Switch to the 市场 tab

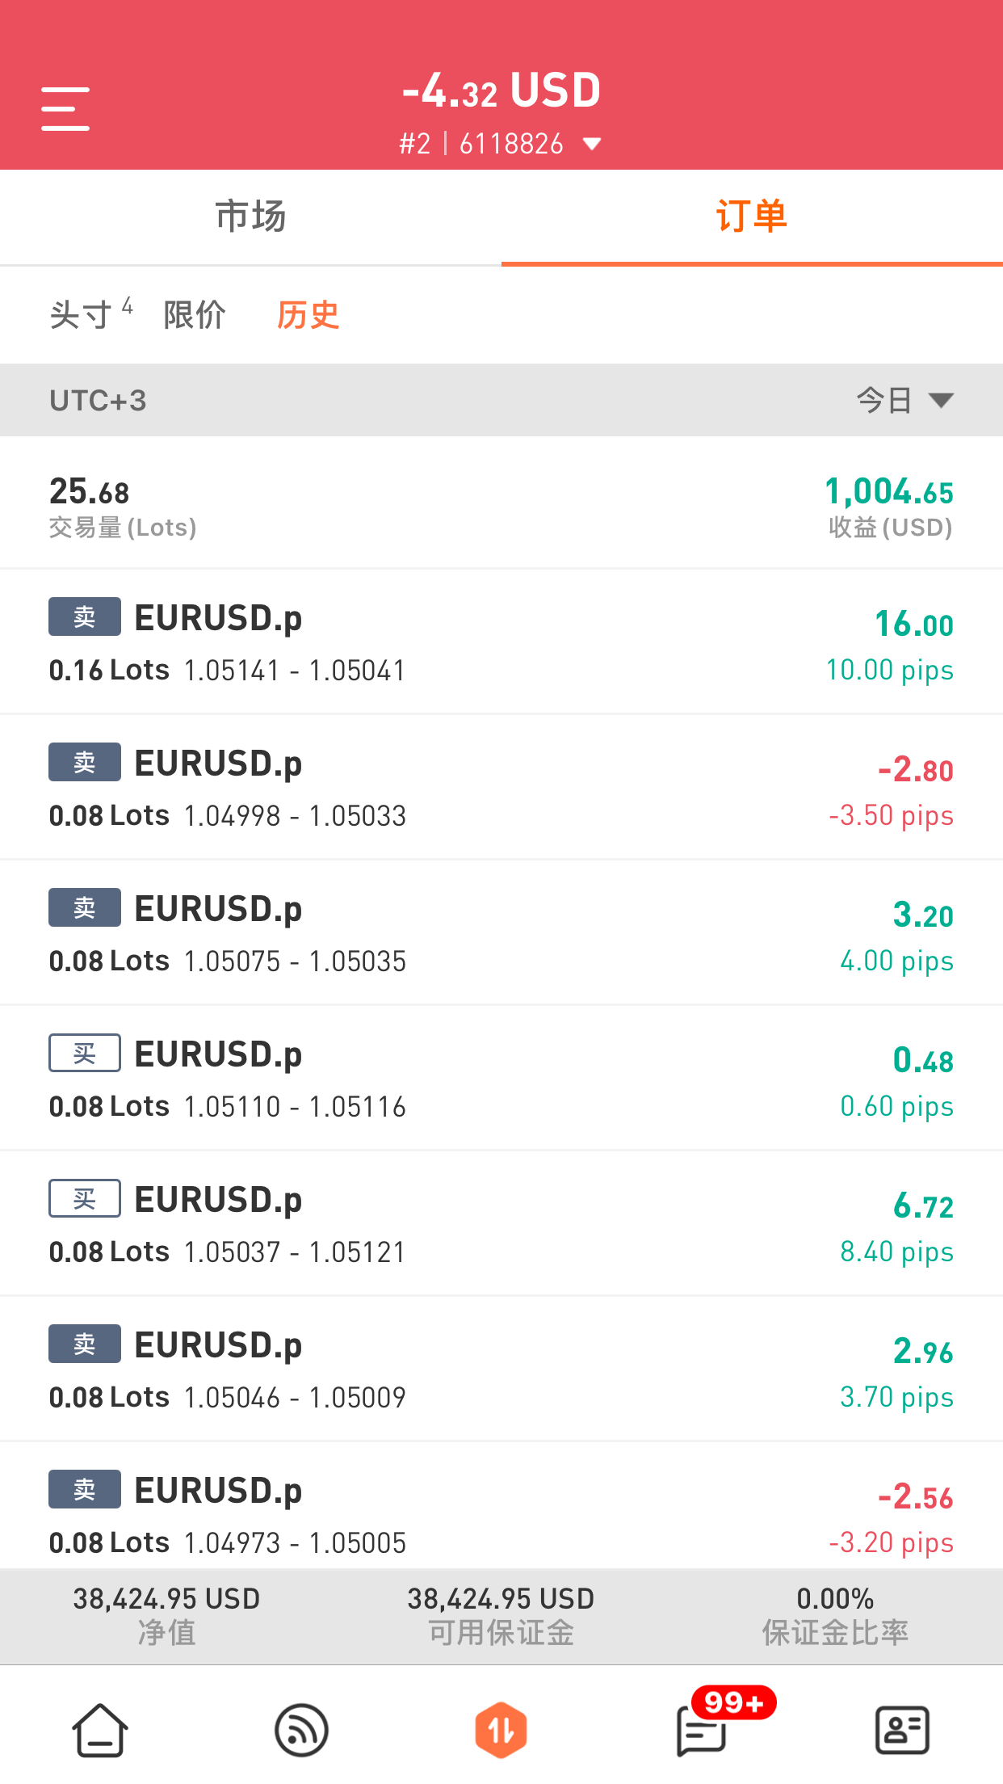pyautogui.click(x=251, y=217)
